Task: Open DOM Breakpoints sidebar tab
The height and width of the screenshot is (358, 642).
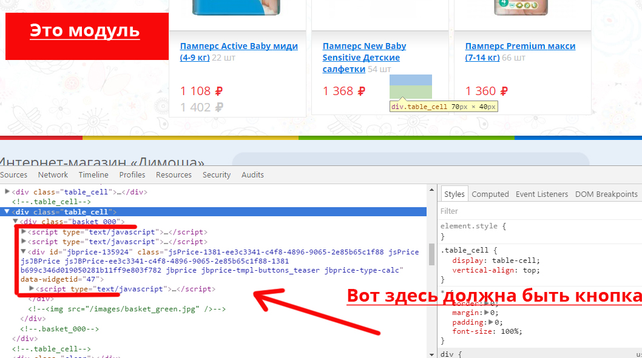Action: 606,194
